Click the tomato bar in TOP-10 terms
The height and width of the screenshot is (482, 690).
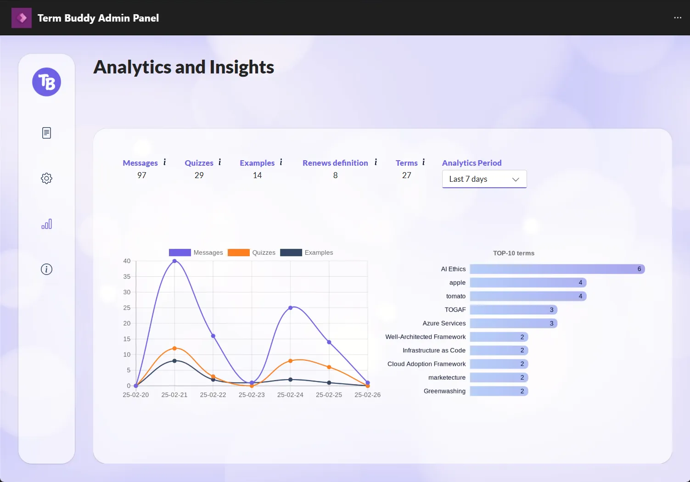(x=528, y=296)
